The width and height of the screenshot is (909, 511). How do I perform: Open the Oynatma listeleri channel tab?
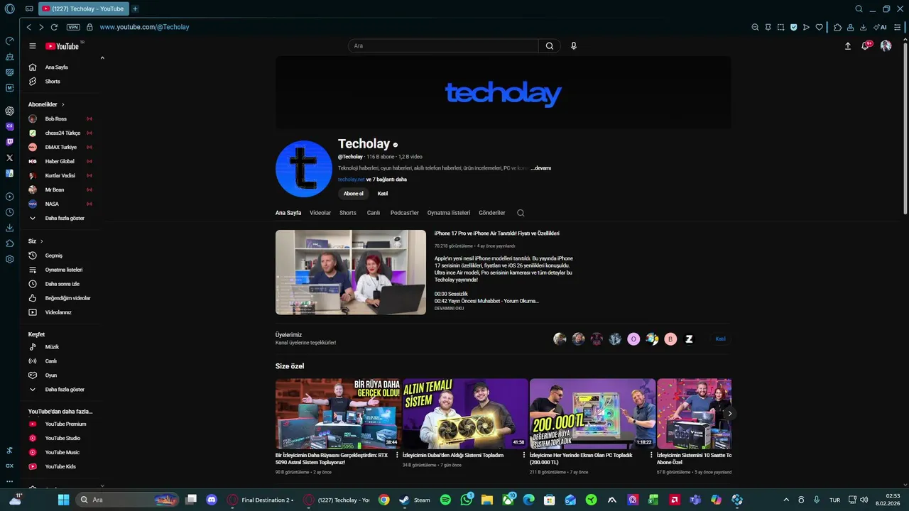[x=449, y=213]
